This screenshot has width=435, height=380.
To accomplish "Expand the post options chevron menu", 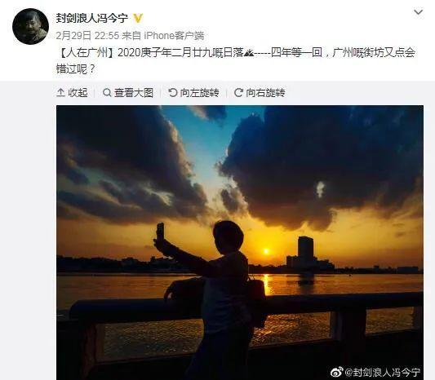I will [x=418, y=12].
